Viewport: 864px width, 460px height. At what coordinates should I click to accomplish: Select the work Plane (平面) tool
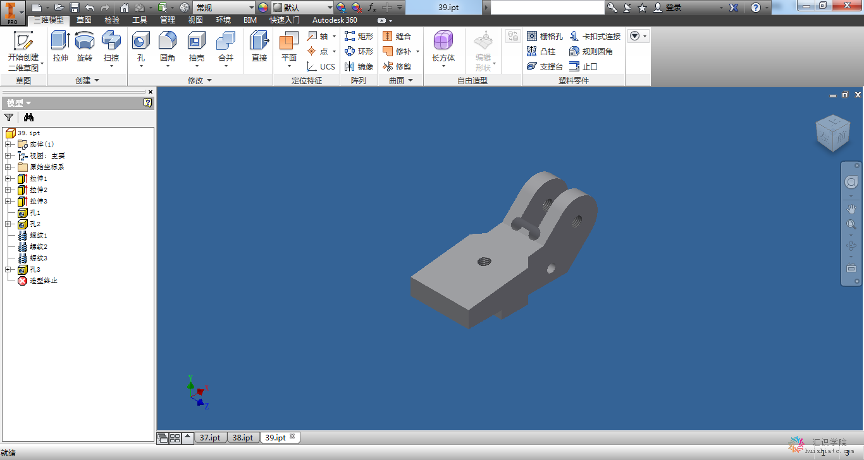(289, 49)
